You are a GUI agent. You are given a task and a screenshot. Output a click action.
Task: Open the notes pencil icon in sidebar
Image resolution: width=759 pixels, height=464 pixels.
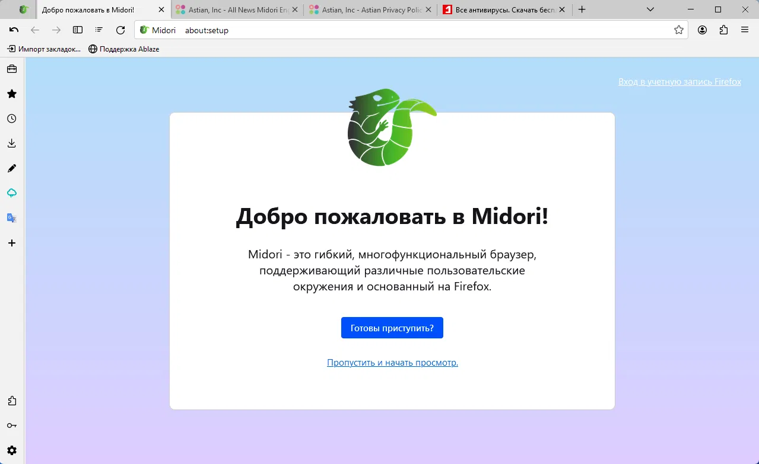click(12, 168)
